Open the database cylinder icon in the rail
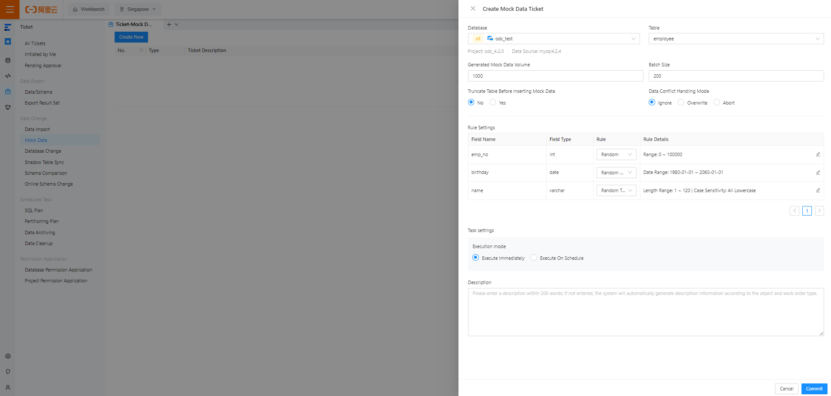 point(8,60)
